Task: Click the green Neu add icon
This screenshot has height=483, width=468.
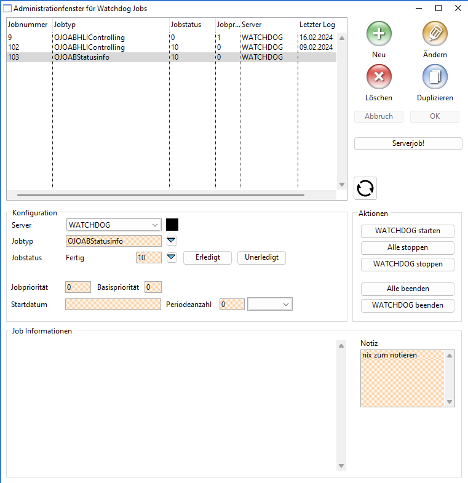Action: [x=379, y=33]
